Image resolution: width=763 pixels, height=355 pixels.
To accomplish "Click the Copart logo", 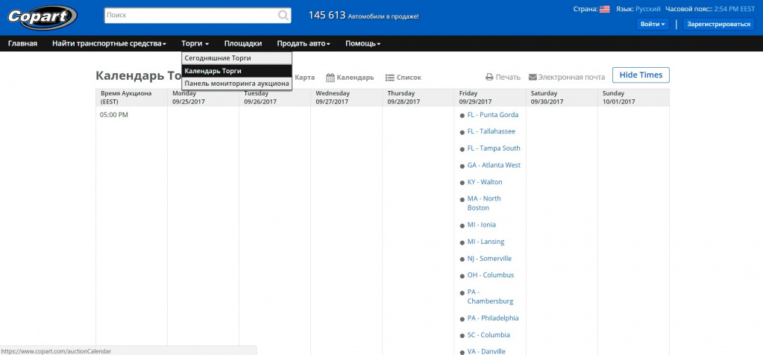I will point(42,17).
